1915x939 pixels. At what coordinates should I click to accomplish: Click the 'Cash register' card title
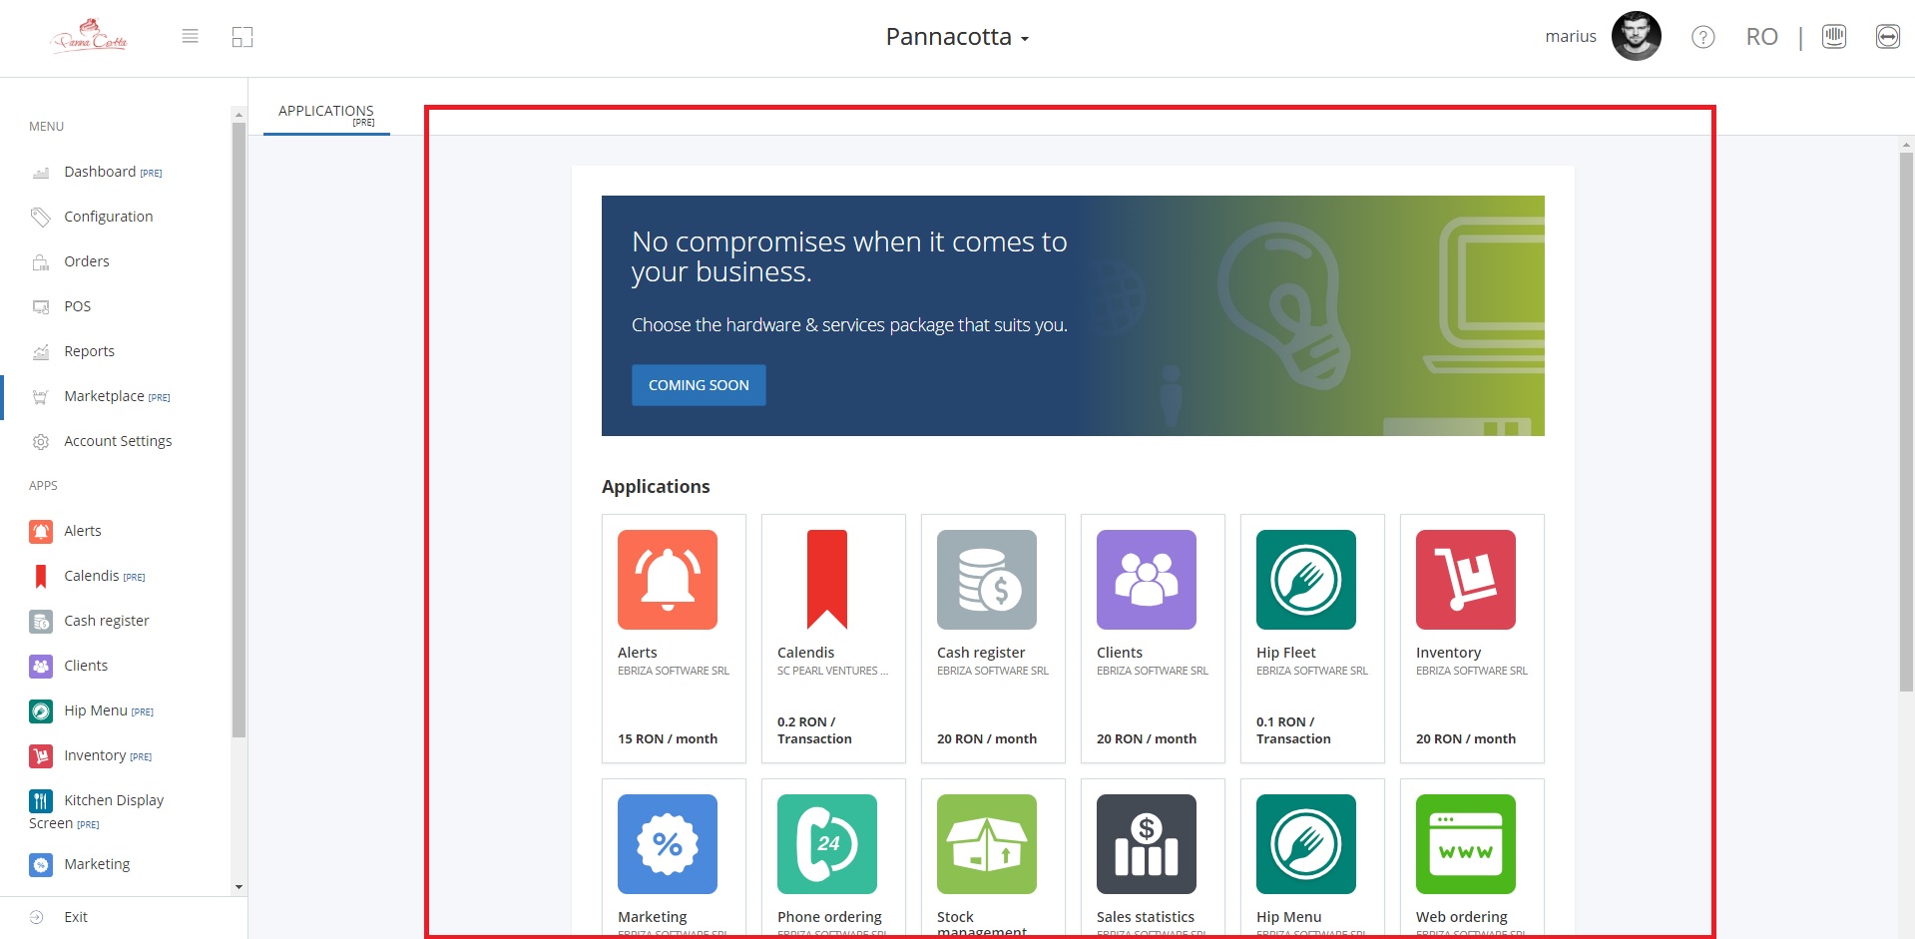coord(981,653)
